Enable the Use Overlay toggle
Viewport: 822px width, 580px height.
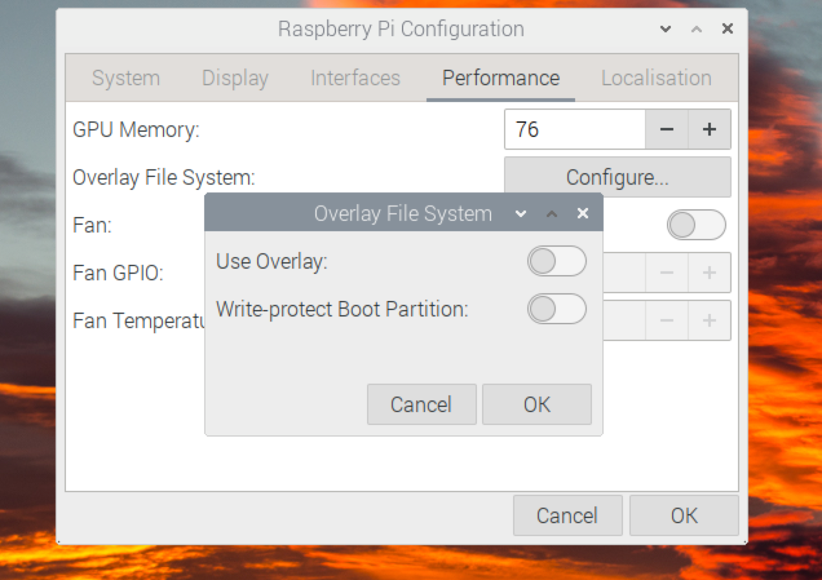[556, 261]
